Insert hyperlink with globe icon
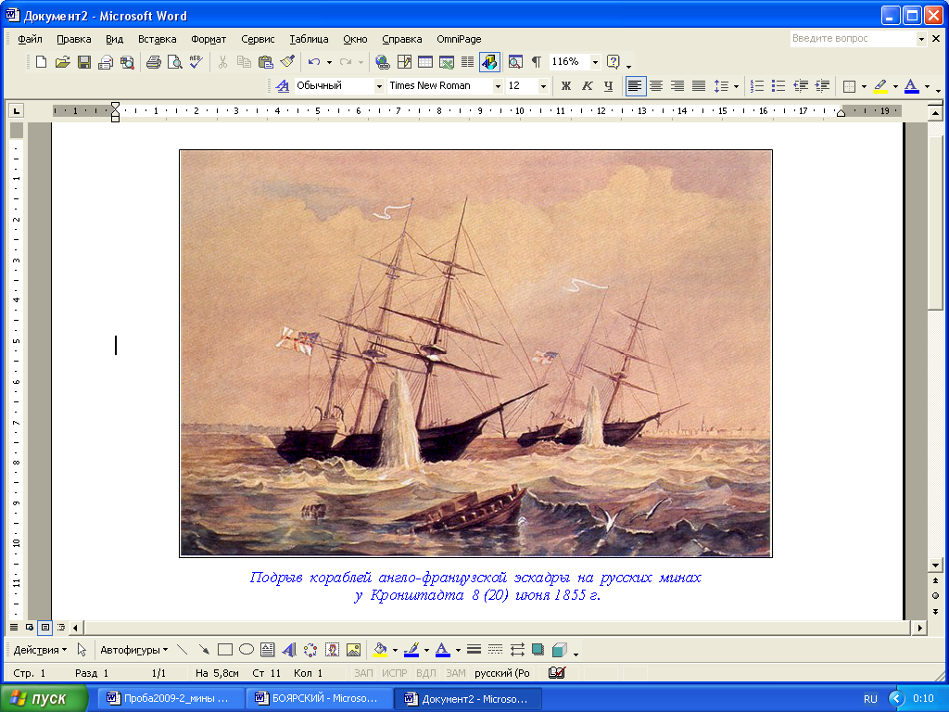 (x=383, y=62)
